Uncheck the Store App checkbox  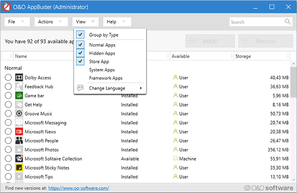pyautogui.click(x=80, y=62)
